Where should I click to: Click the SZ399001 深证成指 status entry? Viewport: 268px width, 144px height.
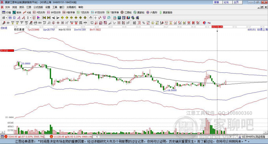pyautogui.click(x=253, y=137)
